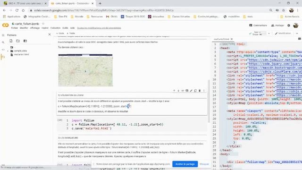Click the Modification mode button
This screenshot has width=302, height=170.
click(283, 34)
